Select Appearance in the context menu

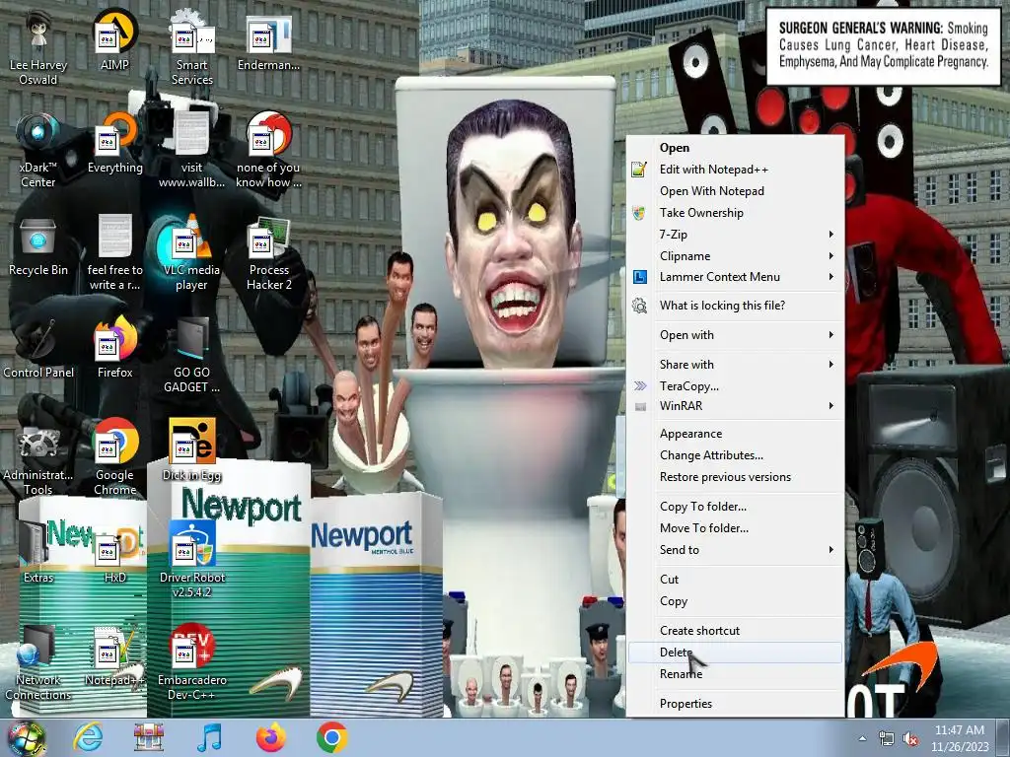click(735, 434)
